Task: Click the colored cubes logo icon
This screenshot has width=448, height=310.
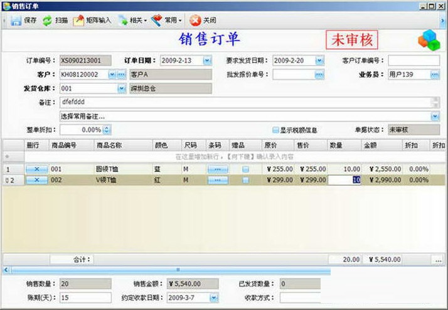Action: pyautogui.click(x=429, y=40)
